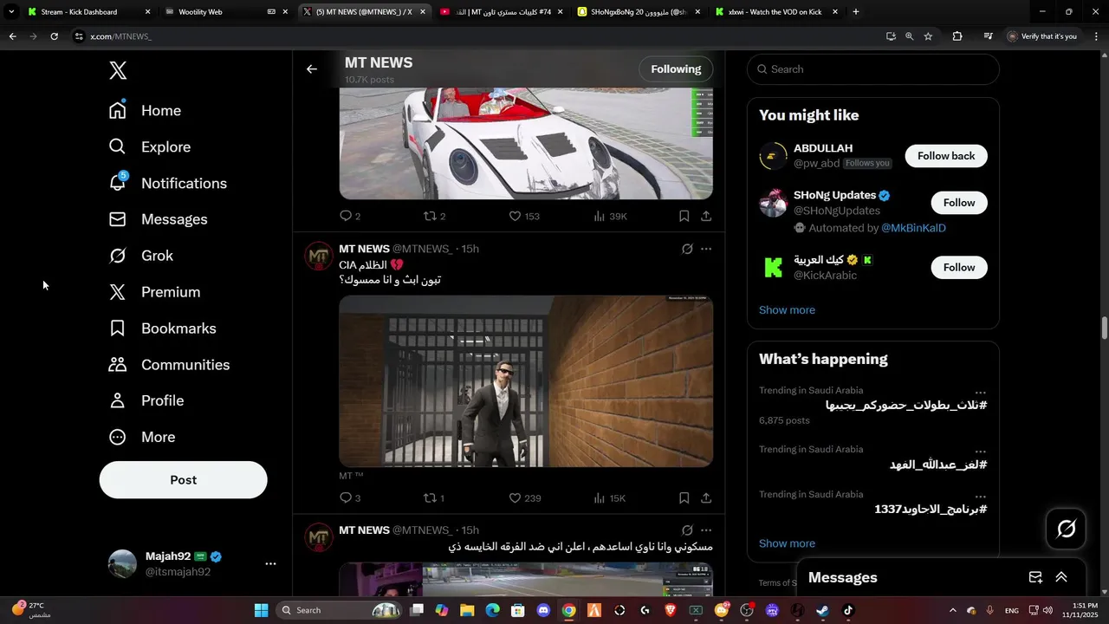Show hidden system tray icons
This screenshot has width=1109, height=624.
(x=953, y=610)
